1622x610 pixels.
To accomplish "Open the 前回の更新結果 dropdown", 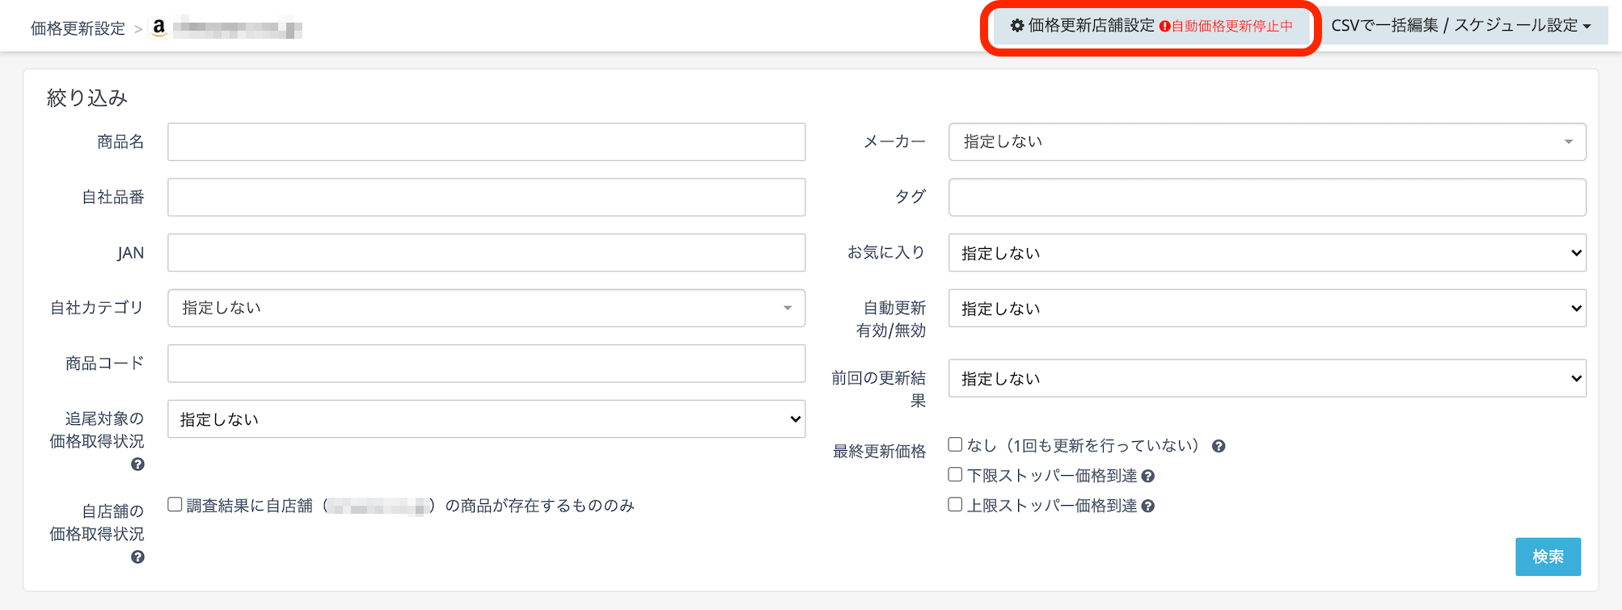I will click(1266, 378).
